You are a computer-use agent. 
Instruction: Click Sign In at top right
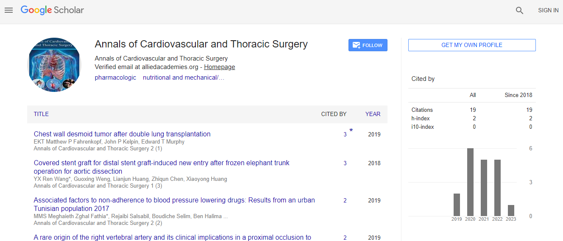point(548,10)
